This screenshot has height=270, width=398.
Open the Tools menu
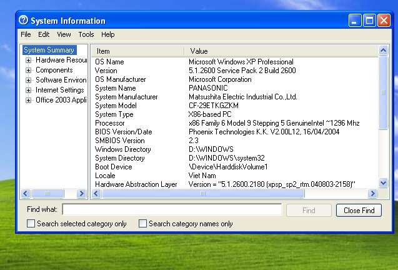pos(86,35)
